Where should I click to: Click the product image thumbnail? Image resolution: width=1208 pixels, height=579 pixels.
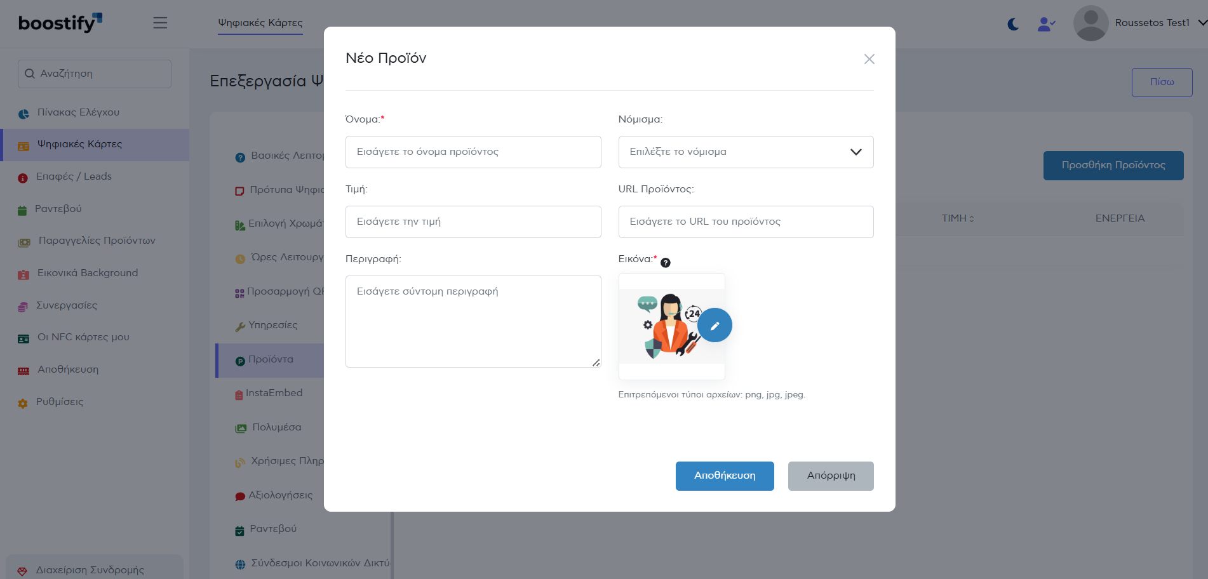click(667, 326)
